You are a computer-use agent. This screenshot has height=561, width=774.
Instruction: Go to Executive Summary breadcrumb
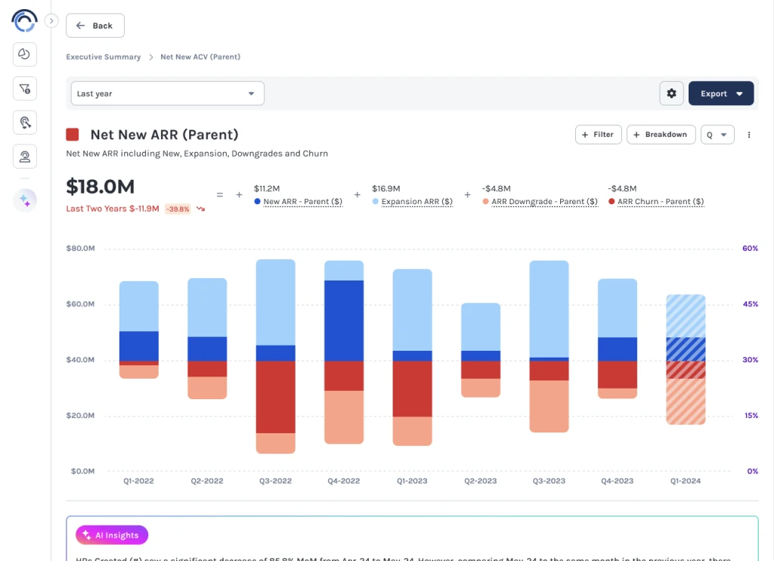tap(103, 57)
